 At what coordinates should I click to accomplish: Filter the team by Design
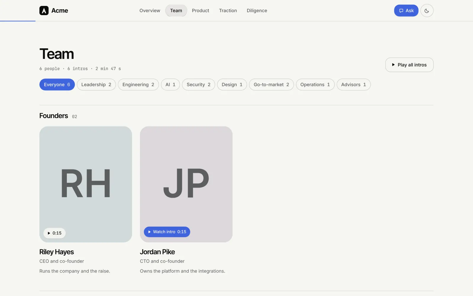(232, 85)
